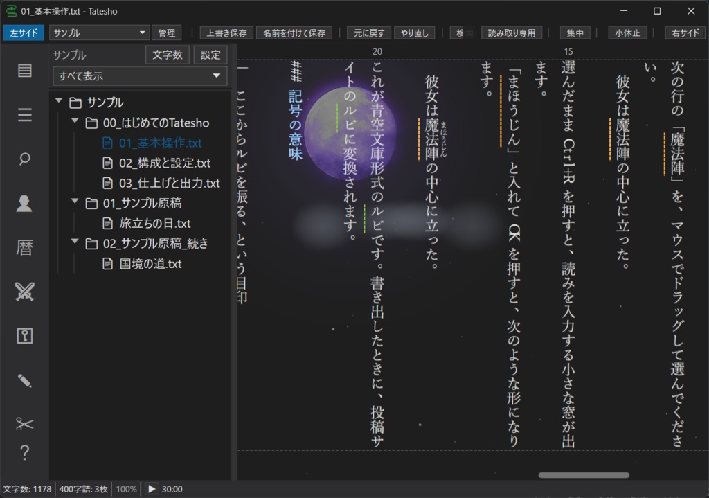The height and width of the screenshot is (498, 709).
Task: Select the scissors sidebar icon
Action: pos(24,424)
